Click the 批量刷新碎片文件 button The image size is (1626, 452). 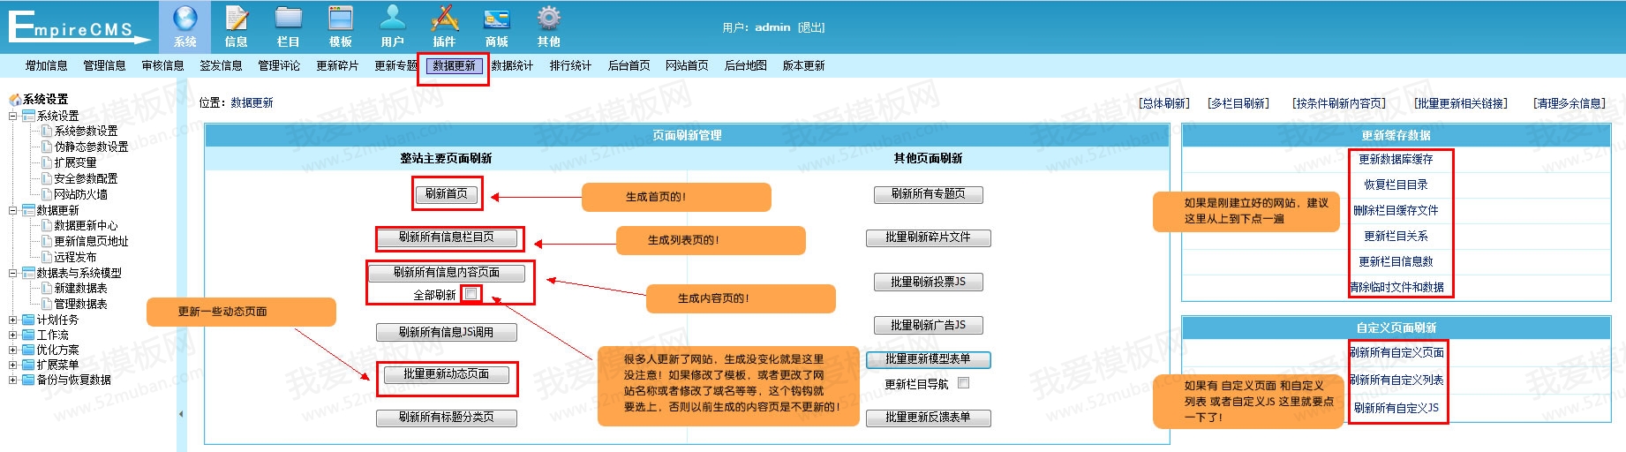click(928, 237)
